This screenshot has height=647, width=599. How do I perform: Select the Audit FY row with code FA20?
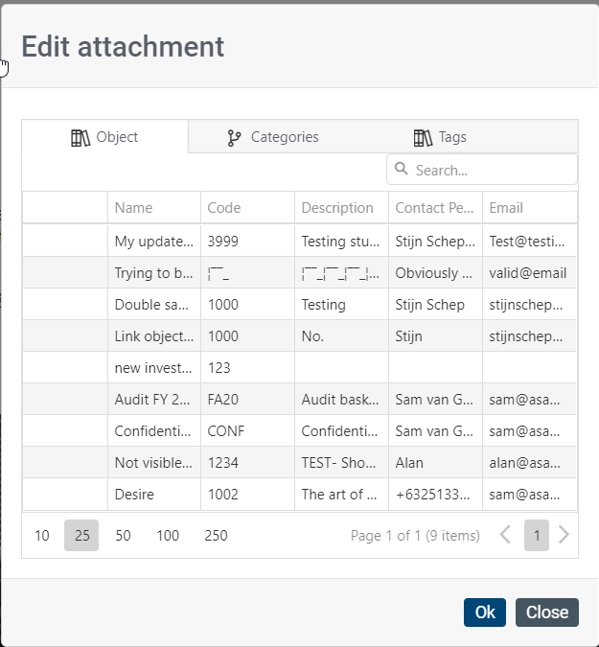pyautogui.click(x=299, y=399)
